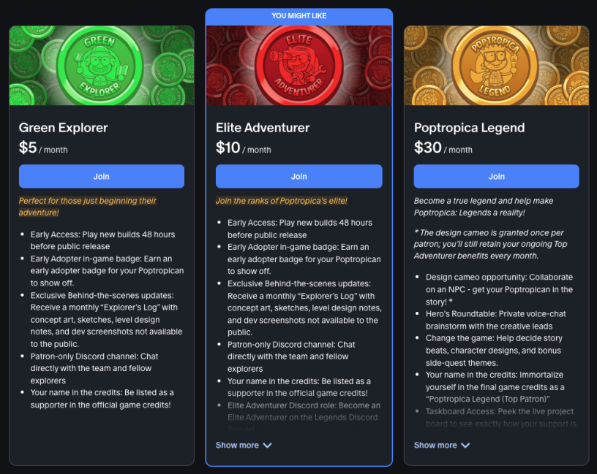Click the Elite Adventurer tier title
597x474 pixels.
263,128
